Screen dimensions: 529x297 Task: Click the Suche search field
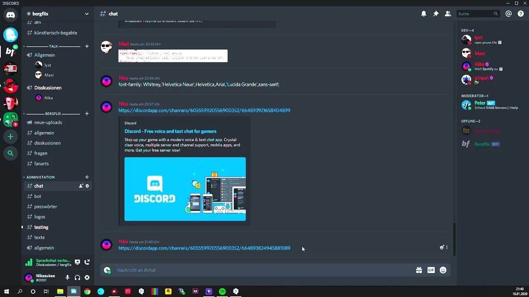[x=478, y=14]
